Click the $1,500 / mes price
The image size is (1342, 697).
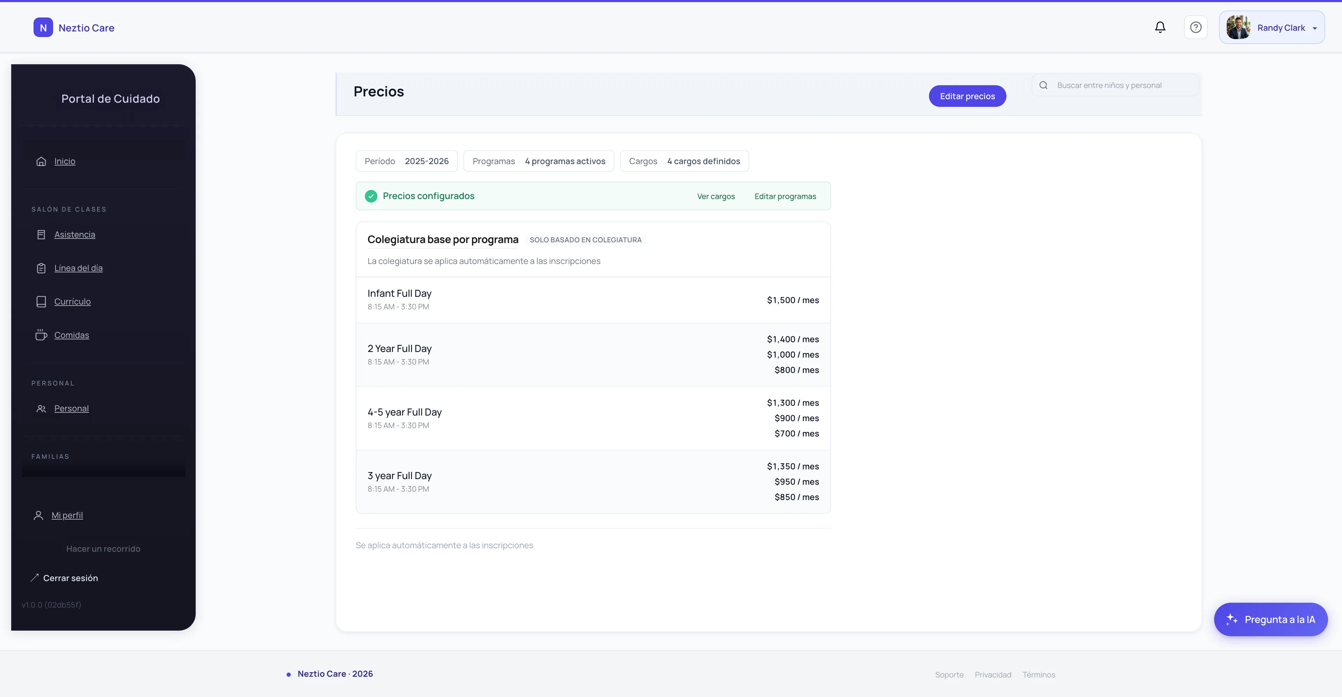[x=793, y=300]
